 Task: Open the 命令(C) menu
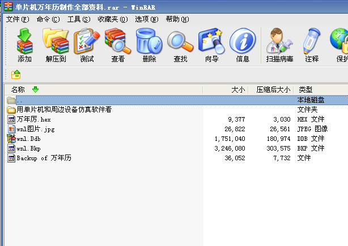click(48, 19)
